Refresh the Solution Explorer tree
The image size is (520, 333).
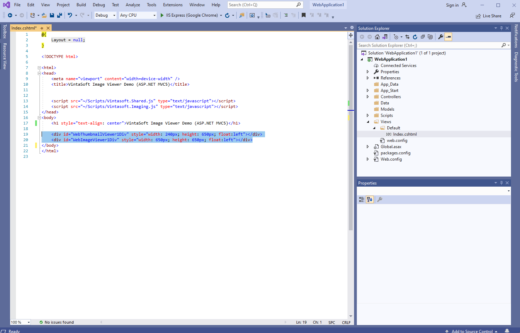415,37
